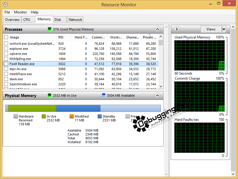
Task: Check the mpc-hc.exe process checkbox
Action: point(6,69)
